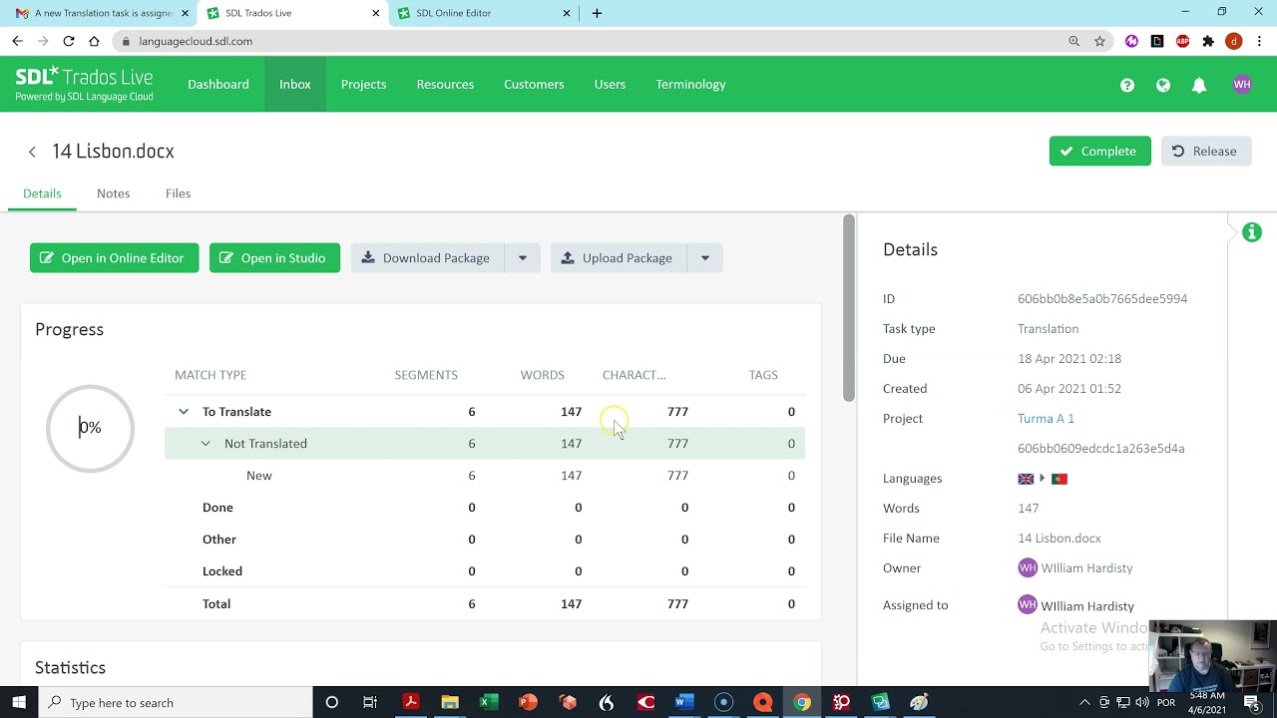Click the green info icon on right edge
The image size is (1277, 718).
pos(1252,232)
